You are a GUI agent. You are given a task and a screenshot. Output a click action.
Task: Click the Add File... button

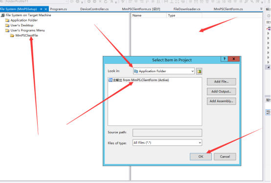click(x=222, y=81)
